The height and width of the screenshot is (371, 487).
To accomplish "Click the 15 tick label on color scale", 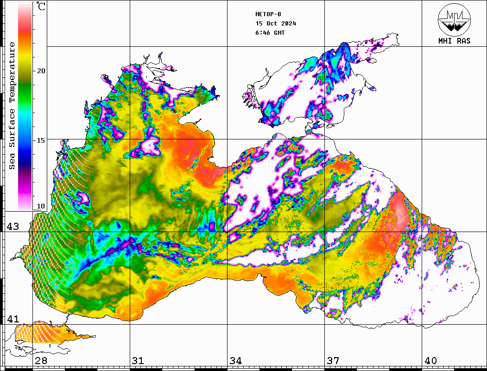I will 41,140.
